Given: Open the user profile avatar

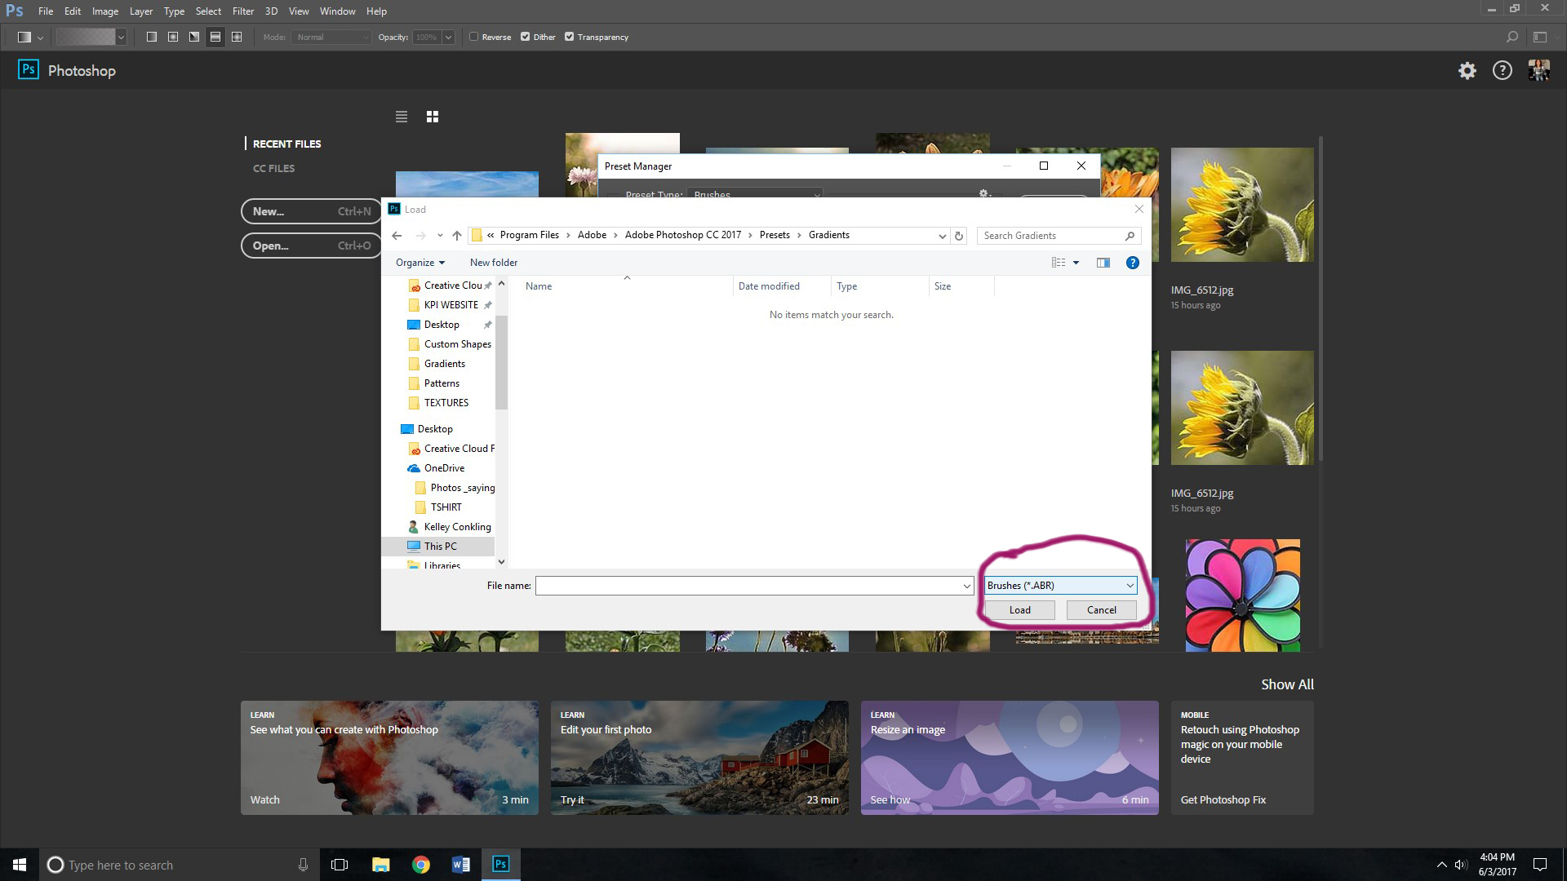Looking at the screenshot, I should 1539,70.
